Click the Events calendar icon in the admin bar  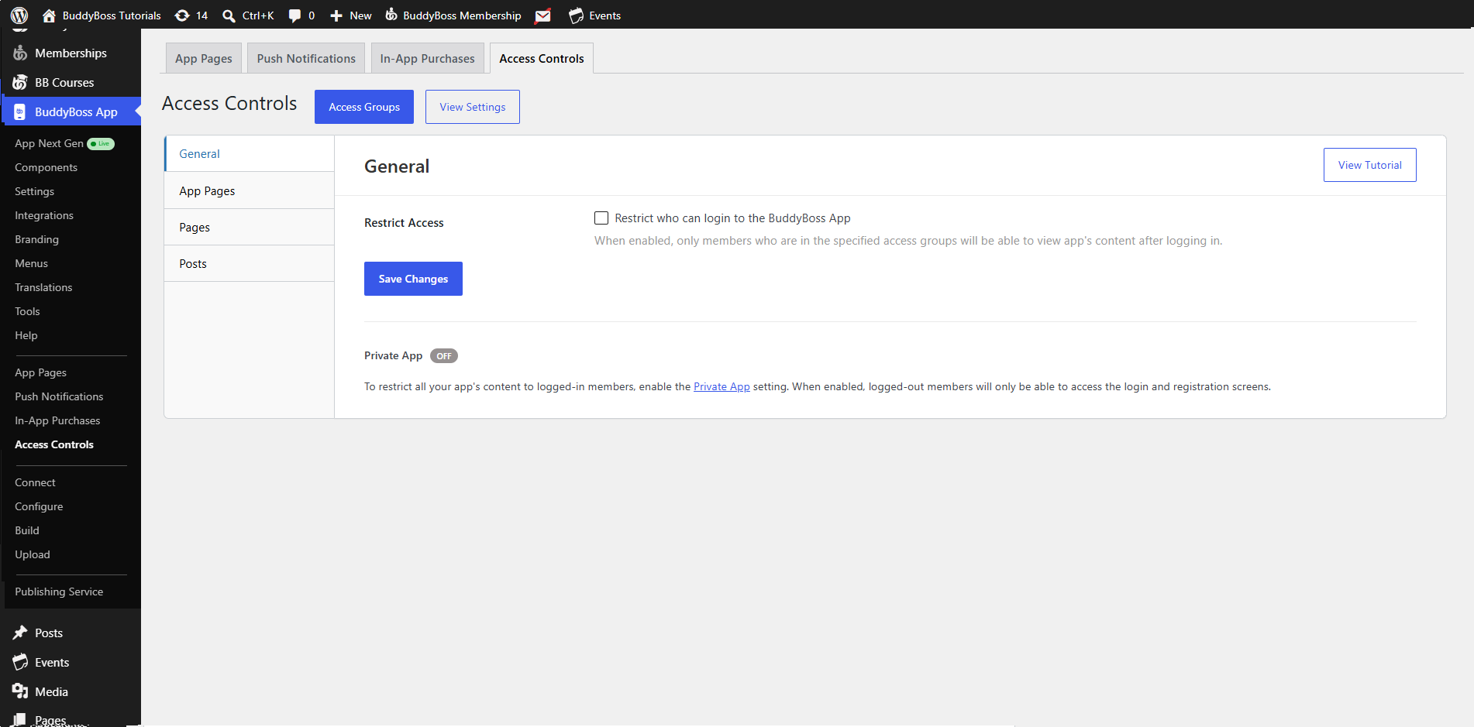pyautogui.click(x=576, y=15)
